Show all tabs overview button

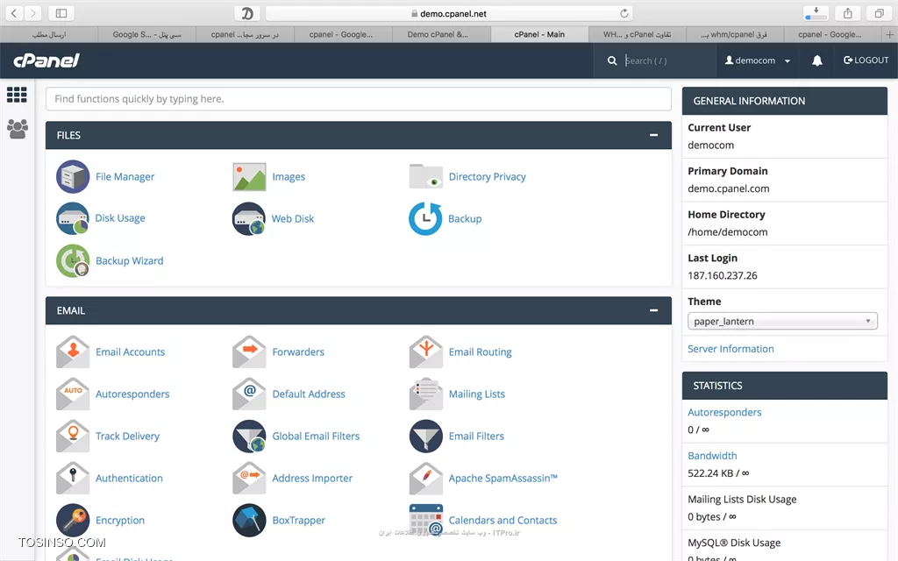(879, 13)
